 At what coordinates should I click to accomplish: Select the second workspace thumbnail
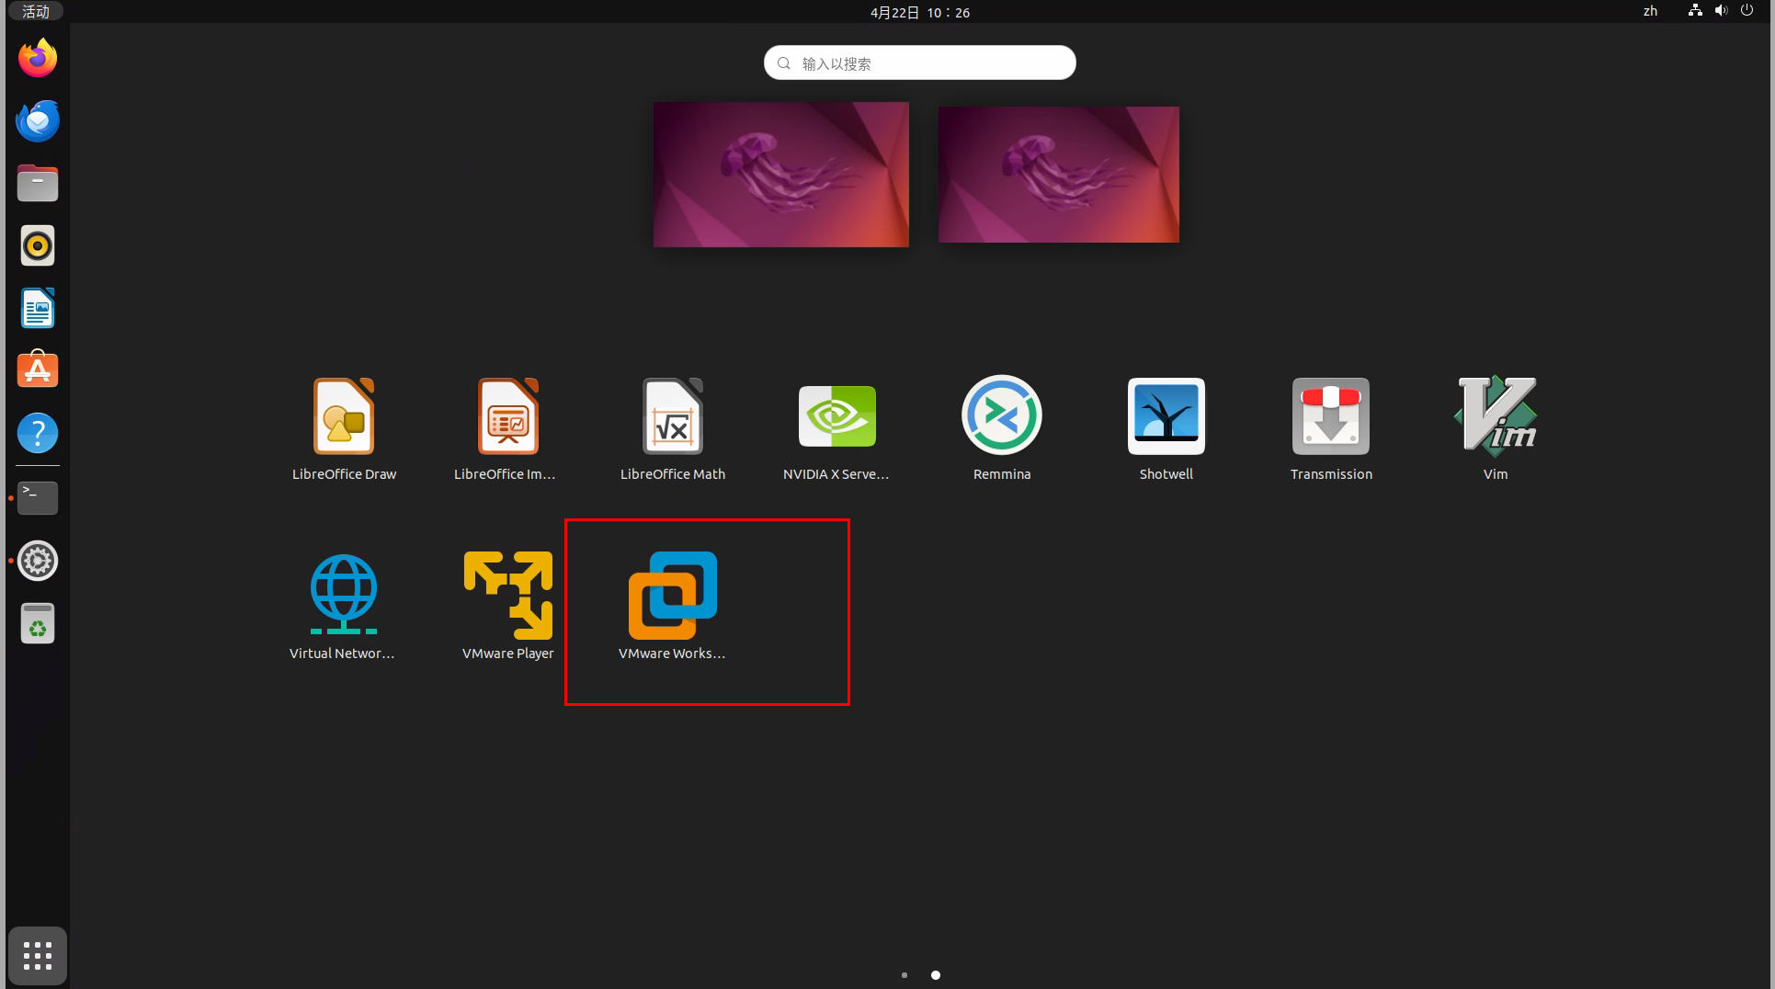[x=1059, y=175]
